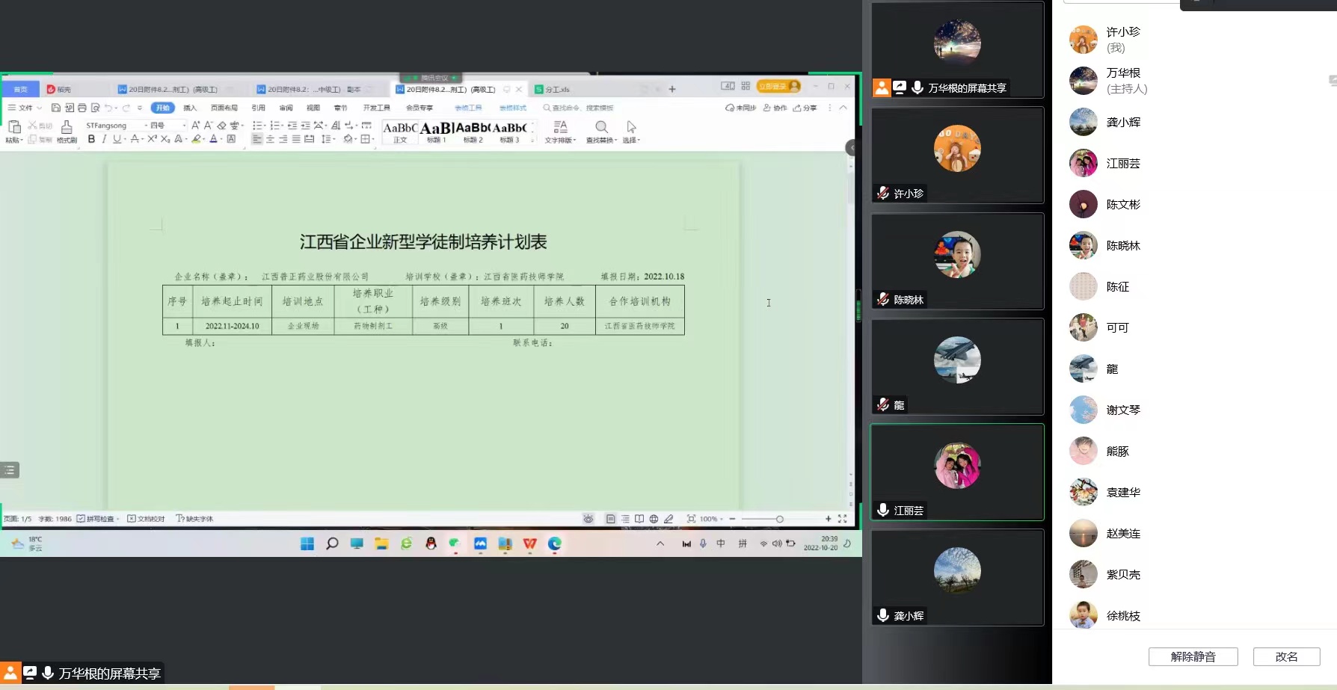The width and height of the screenshot is (1337, 690).
Task: Apply character border (boxed A) icon
Action: tap(231, 139)
